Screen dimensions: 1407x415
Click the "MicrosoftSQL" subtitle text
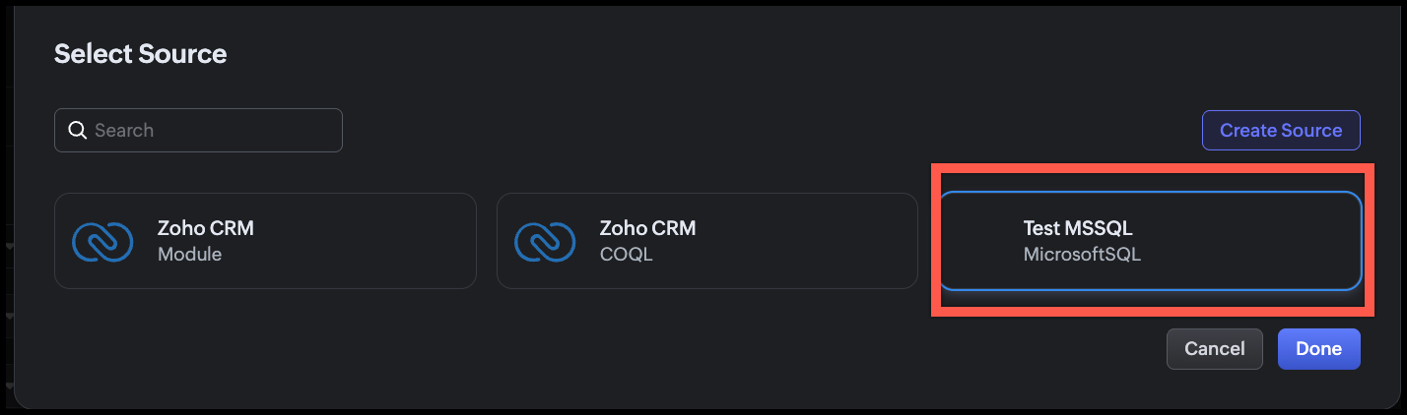(1082, 255)
